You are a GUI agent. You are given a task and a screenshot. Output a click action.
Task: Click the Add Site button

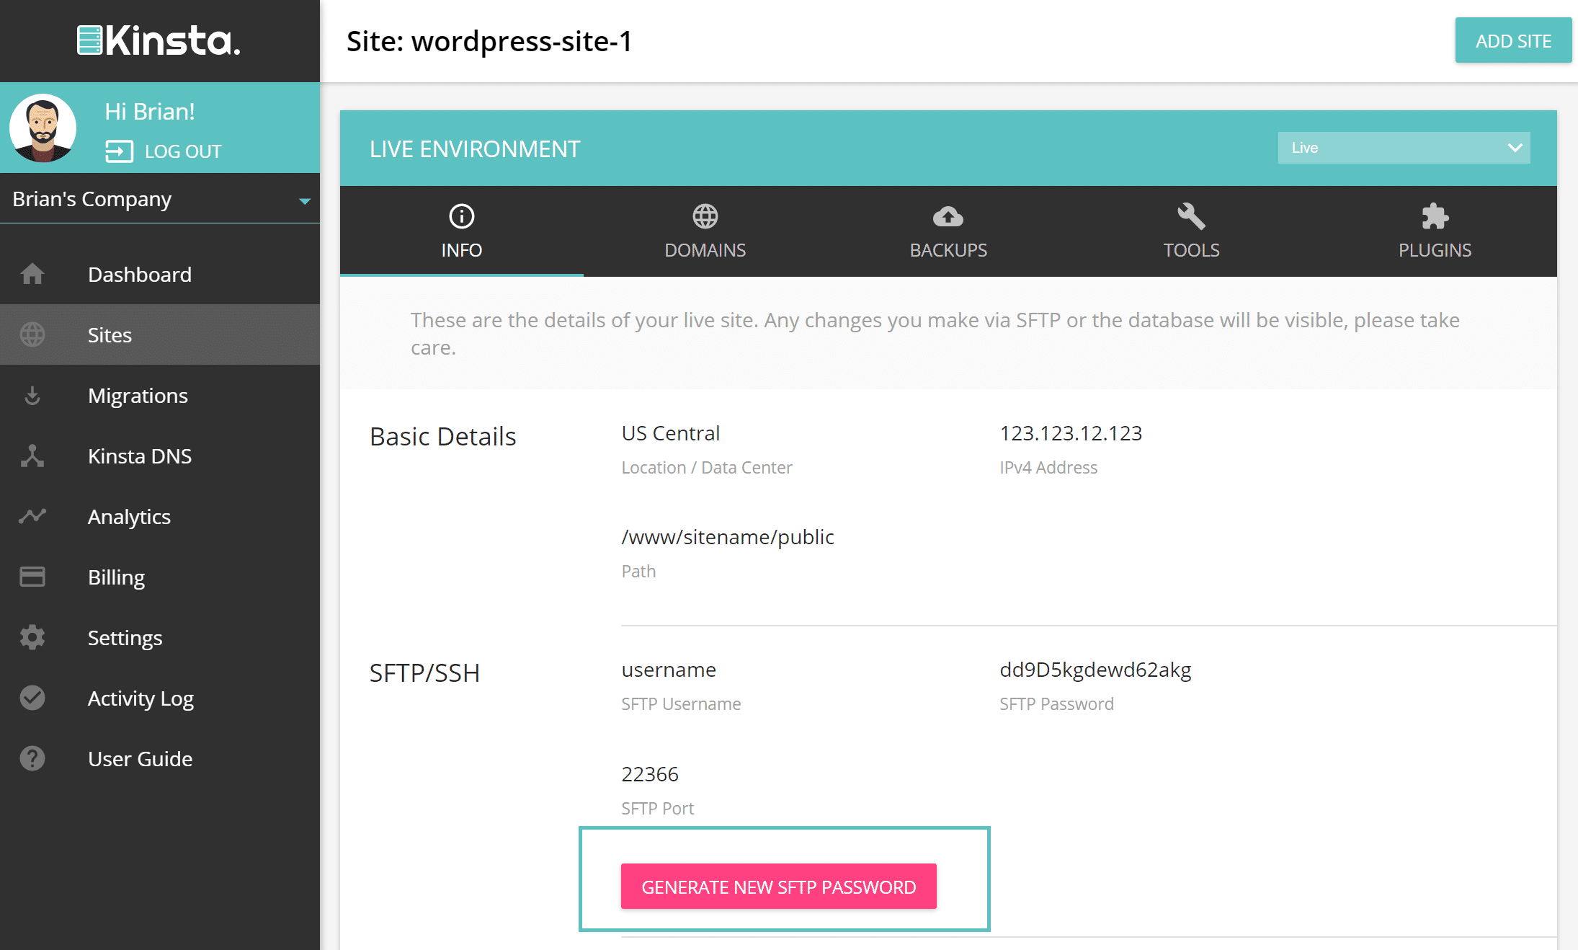(1512, 40)
